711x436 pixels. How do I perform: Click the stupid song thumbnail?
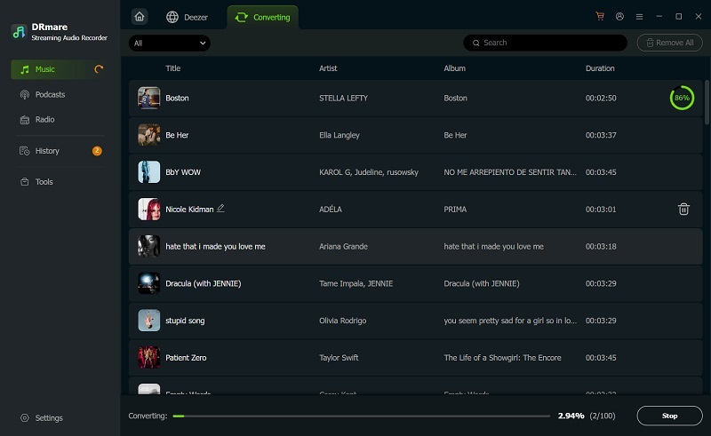(x=148, y=321)
